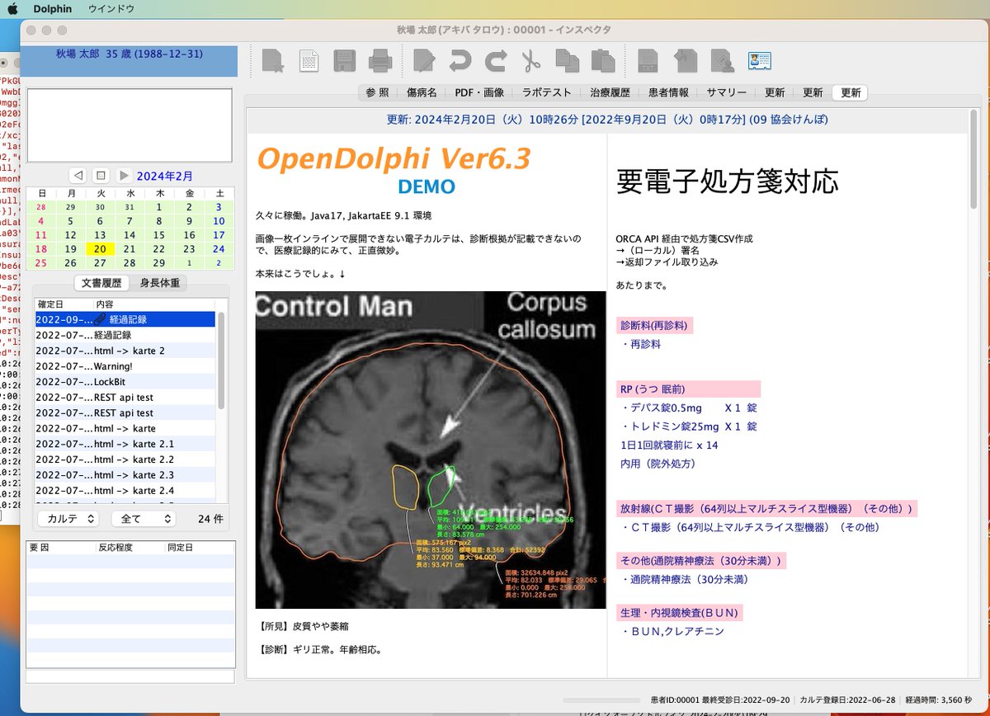Go to the previous month in the calendar
Image resolution: width=990 pixels, height=716 pixels.
click(78, 176)
